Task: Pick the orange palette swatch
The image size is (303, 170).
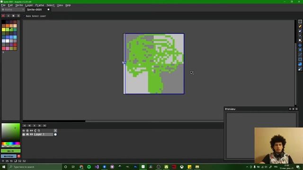Action: pos(8,26)
